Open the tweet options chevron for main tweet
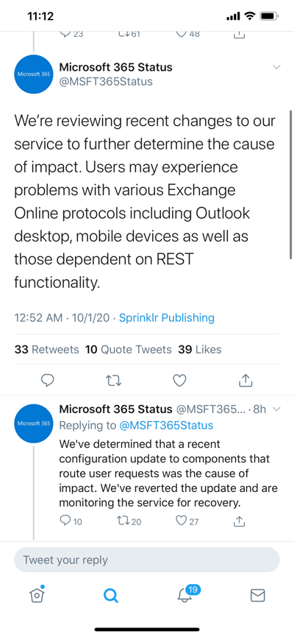 tap(276, 67)
